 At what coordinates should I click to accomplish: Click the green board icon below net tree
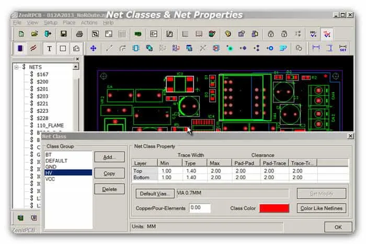point(20,218)
